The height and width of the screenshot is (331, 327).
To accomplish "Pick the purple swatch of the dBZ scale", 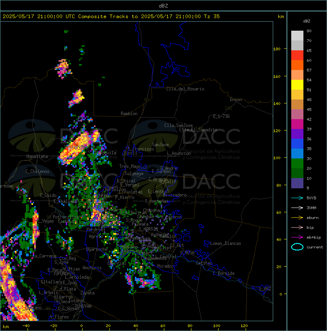I will coord(297,134).
